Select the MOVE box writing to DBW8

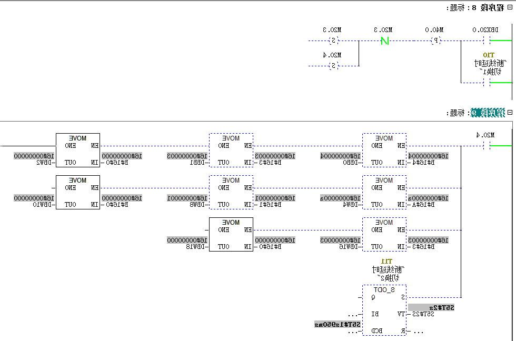(231, 193)
